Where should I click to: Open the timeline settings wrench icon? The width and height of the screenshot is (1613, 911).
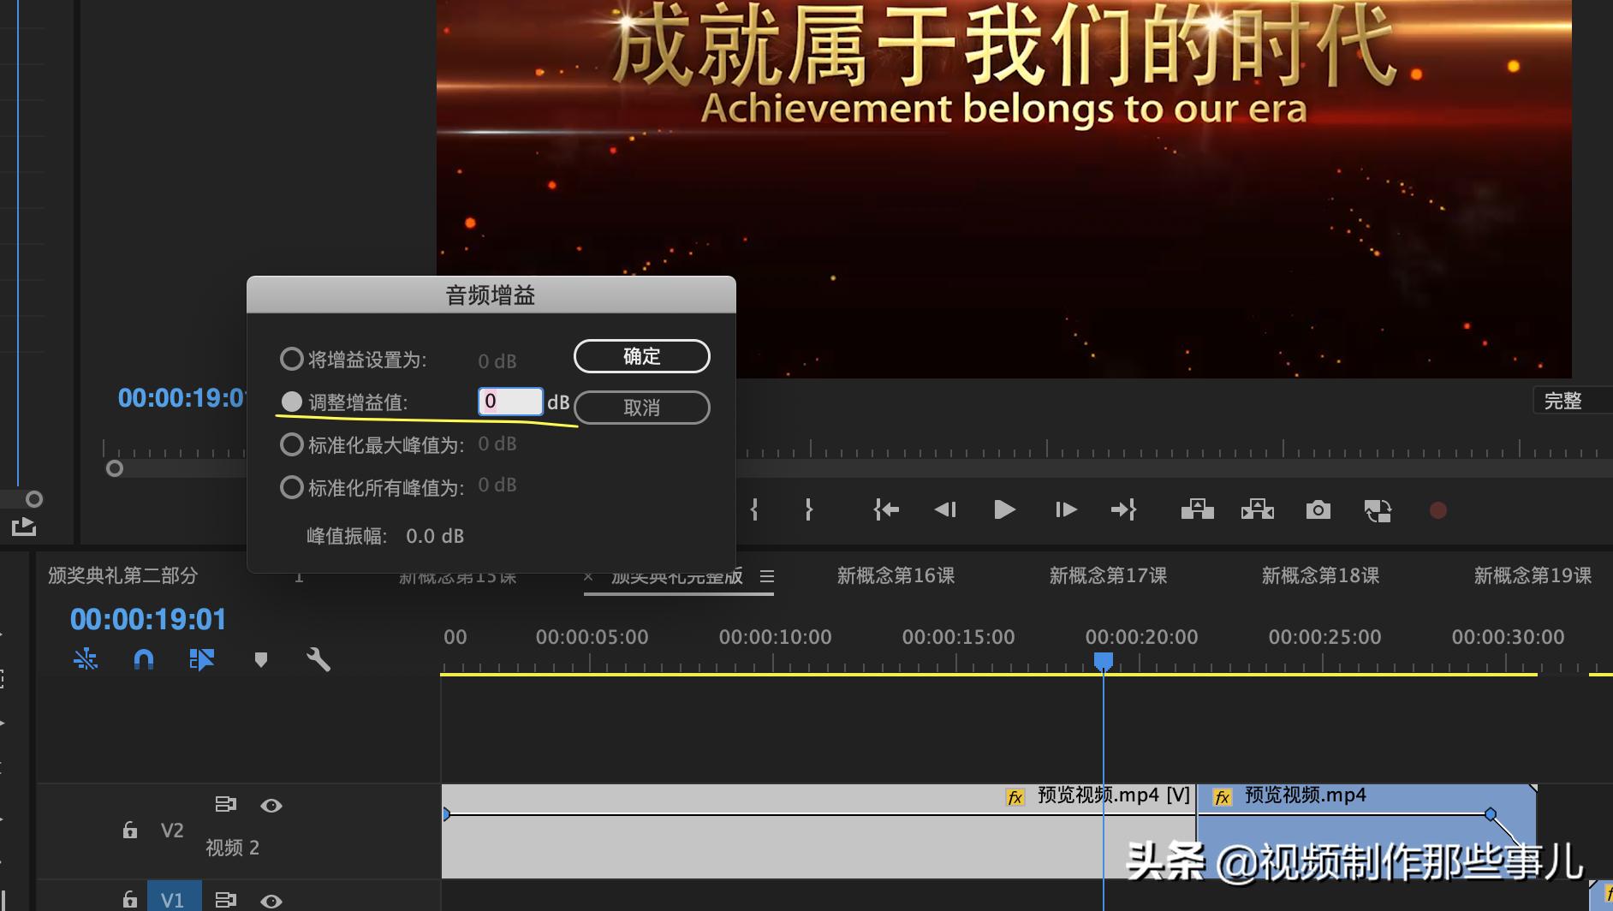pyautogui.click(x=318, y=659)
